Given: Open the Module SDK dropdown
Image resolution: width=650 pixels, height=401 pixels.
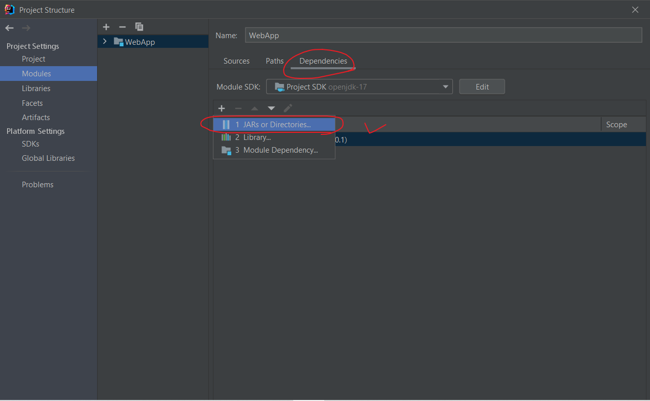Looking at the screenshot, I should pos(359,87).
